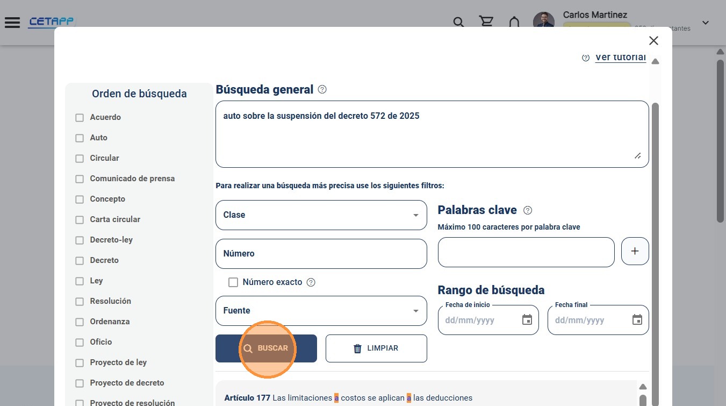Expand the user account chevron

coord(706,23)
